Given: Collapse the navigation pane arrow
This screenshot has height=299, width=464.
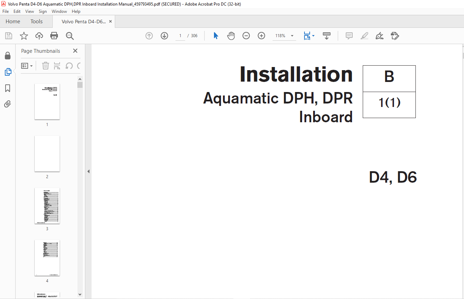Looking at the screenshot, I should coord(88,171).
